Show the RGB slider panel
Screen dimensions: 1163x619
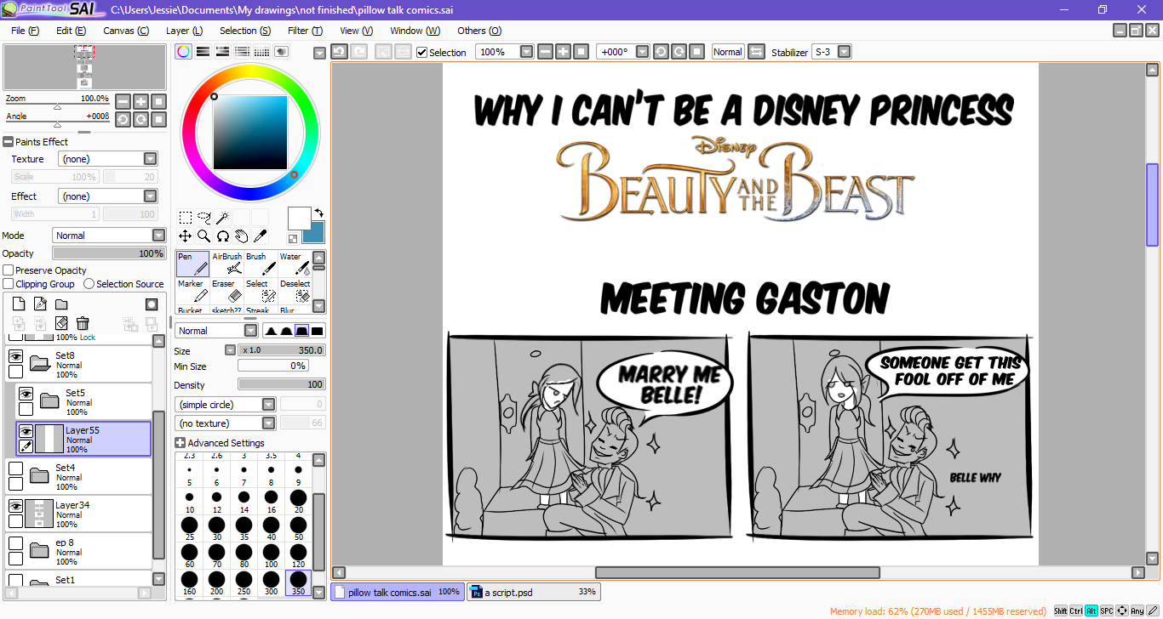[203, 52]
